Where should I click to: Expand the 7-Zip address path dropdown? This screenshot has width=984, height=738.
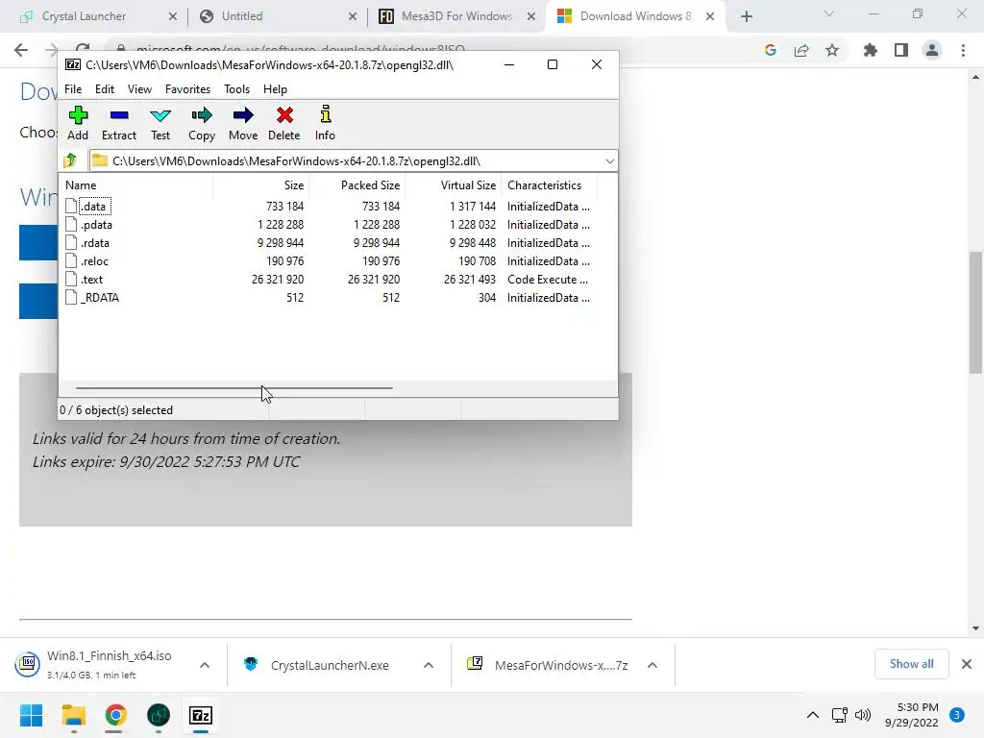609,160
